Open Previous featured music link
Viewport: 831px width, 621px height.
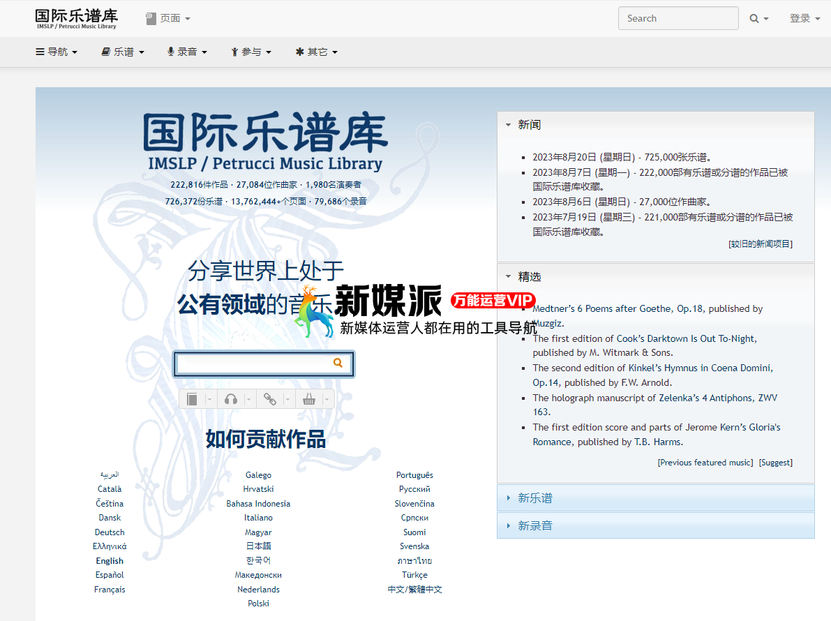705,463
